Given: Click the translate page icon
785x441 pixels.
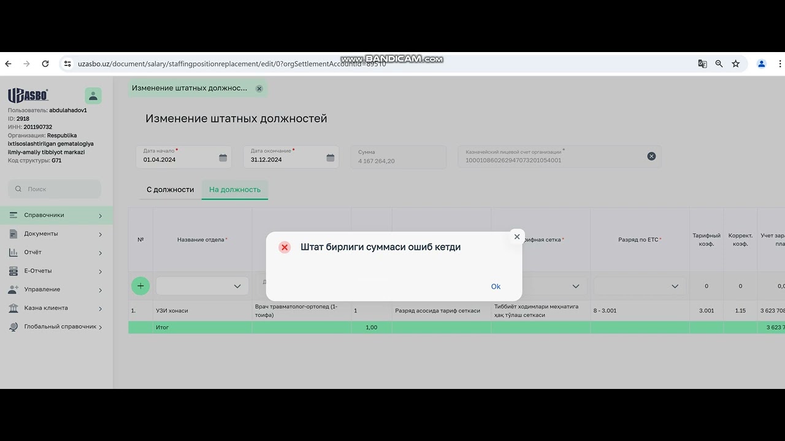Looking at the screenshot, I should [x=702, y=64].
